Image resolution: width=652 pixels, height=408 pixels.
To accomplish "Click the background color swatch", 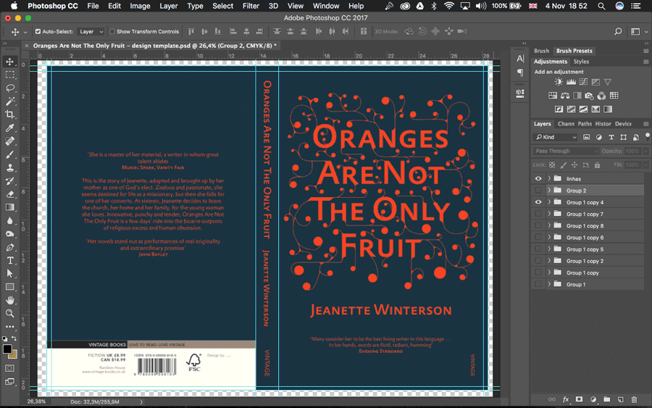I will [x=13, y=354].
